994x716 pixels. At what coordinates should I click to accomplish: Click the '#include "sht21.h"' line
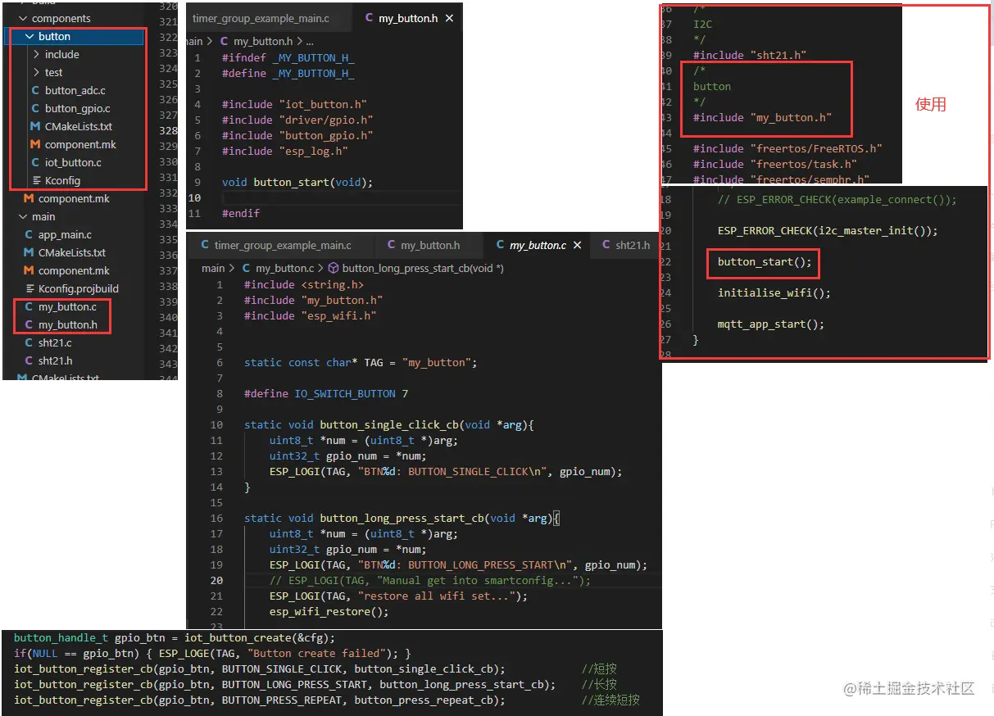pyautogui.click(x=750, y=55)
